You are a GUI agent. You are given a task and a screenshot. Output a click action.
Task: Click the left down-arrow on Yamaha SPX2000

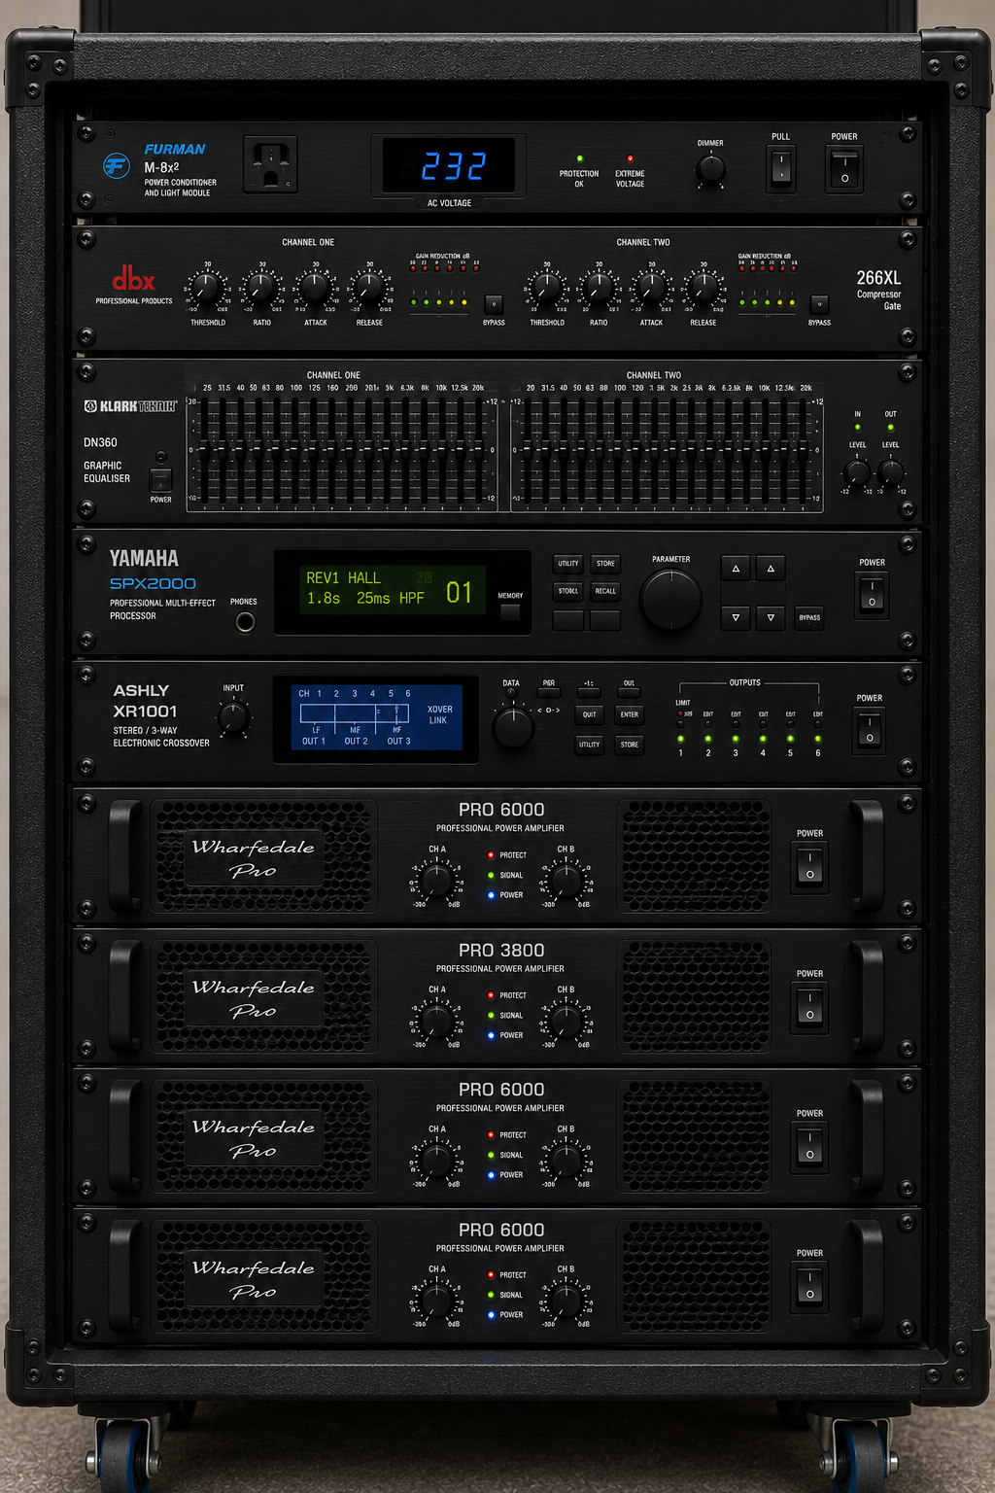(x=736, y=617)
